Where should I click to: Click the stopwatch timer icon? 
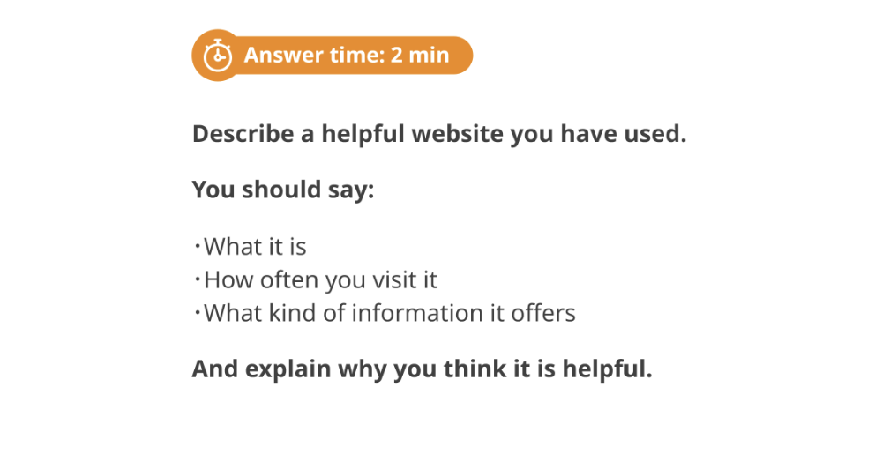pos(216,56)
